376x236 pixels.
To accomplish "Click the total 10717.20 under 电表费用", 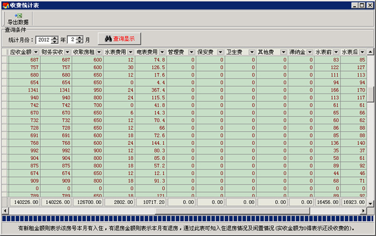I will tap(151, 202).
